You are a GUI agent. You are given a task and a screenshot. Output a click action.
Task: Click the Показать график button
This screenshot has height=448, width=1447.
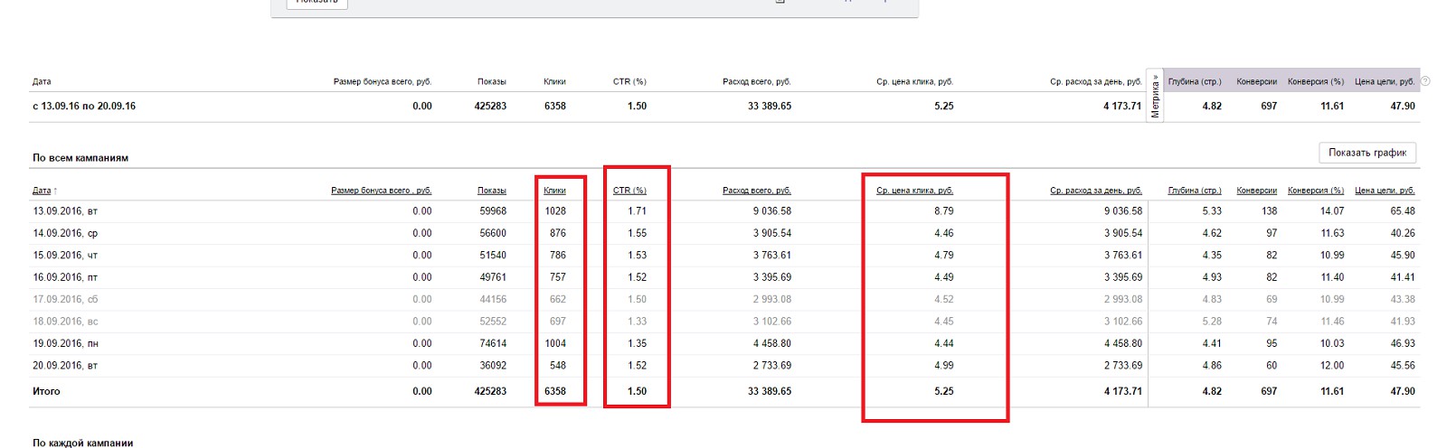(1367, 153)
